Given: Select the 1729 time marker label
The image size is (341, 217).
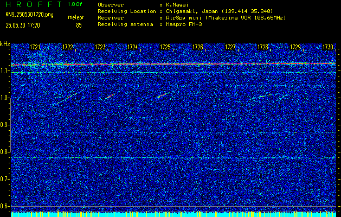Looking at the screenshot, I should (x=295, y=47).
